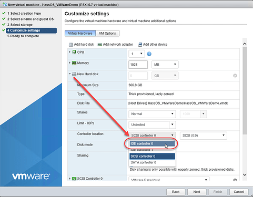Remove New Hard disk with X icon
The image size is (253, 197).
click(235, 76)
